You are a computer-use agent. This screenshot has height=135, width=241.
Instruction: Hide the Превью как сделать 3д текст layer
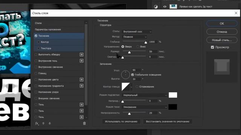[x=165, y=7]
